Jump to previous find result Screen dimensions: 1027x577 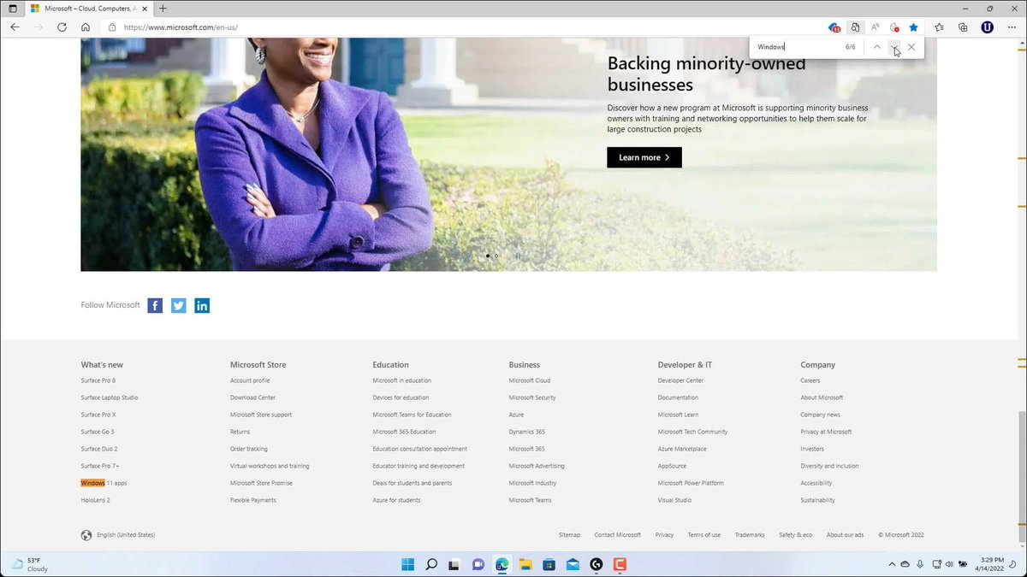[876, 47]
